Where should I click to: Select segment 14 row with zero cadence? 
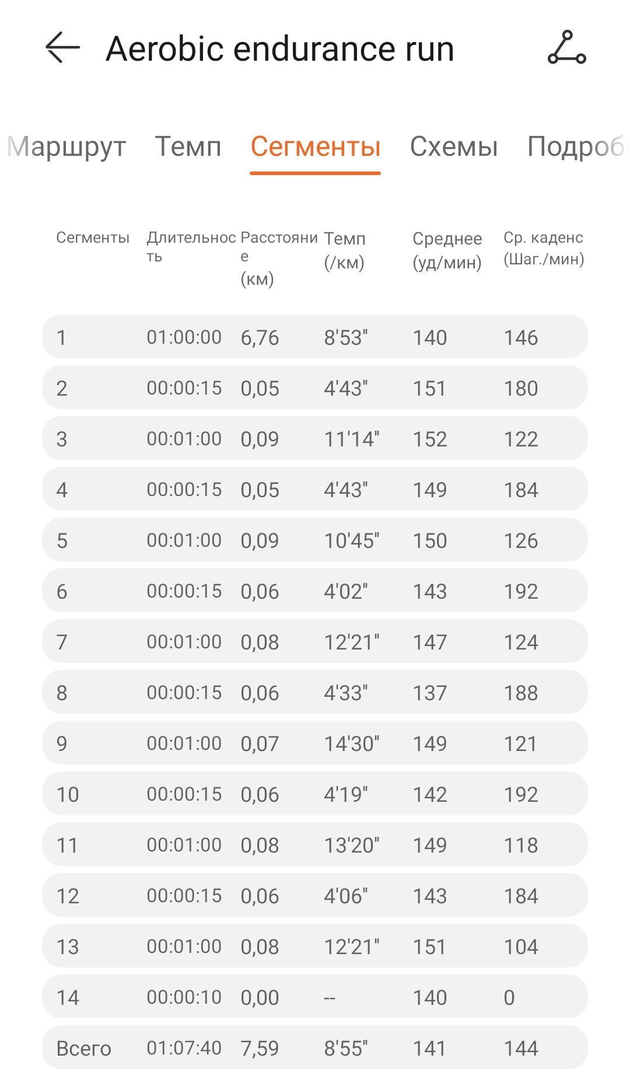pyautogui.click(x=315, y=997)
